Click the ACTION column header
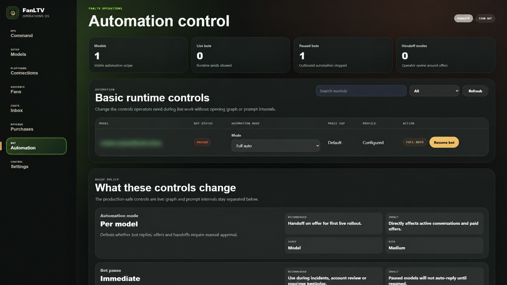507x285 pixels. click(408, 123)
